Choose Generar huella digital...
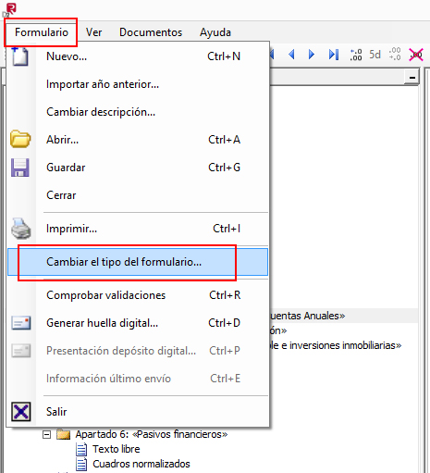The image size is (430, 473). click(x=138, y=323)
